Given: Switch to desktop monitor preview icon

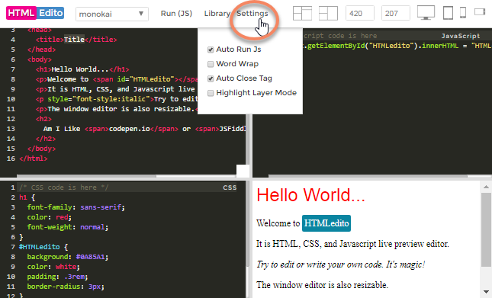Looking at the screenshot, I should tap(426, 13).
